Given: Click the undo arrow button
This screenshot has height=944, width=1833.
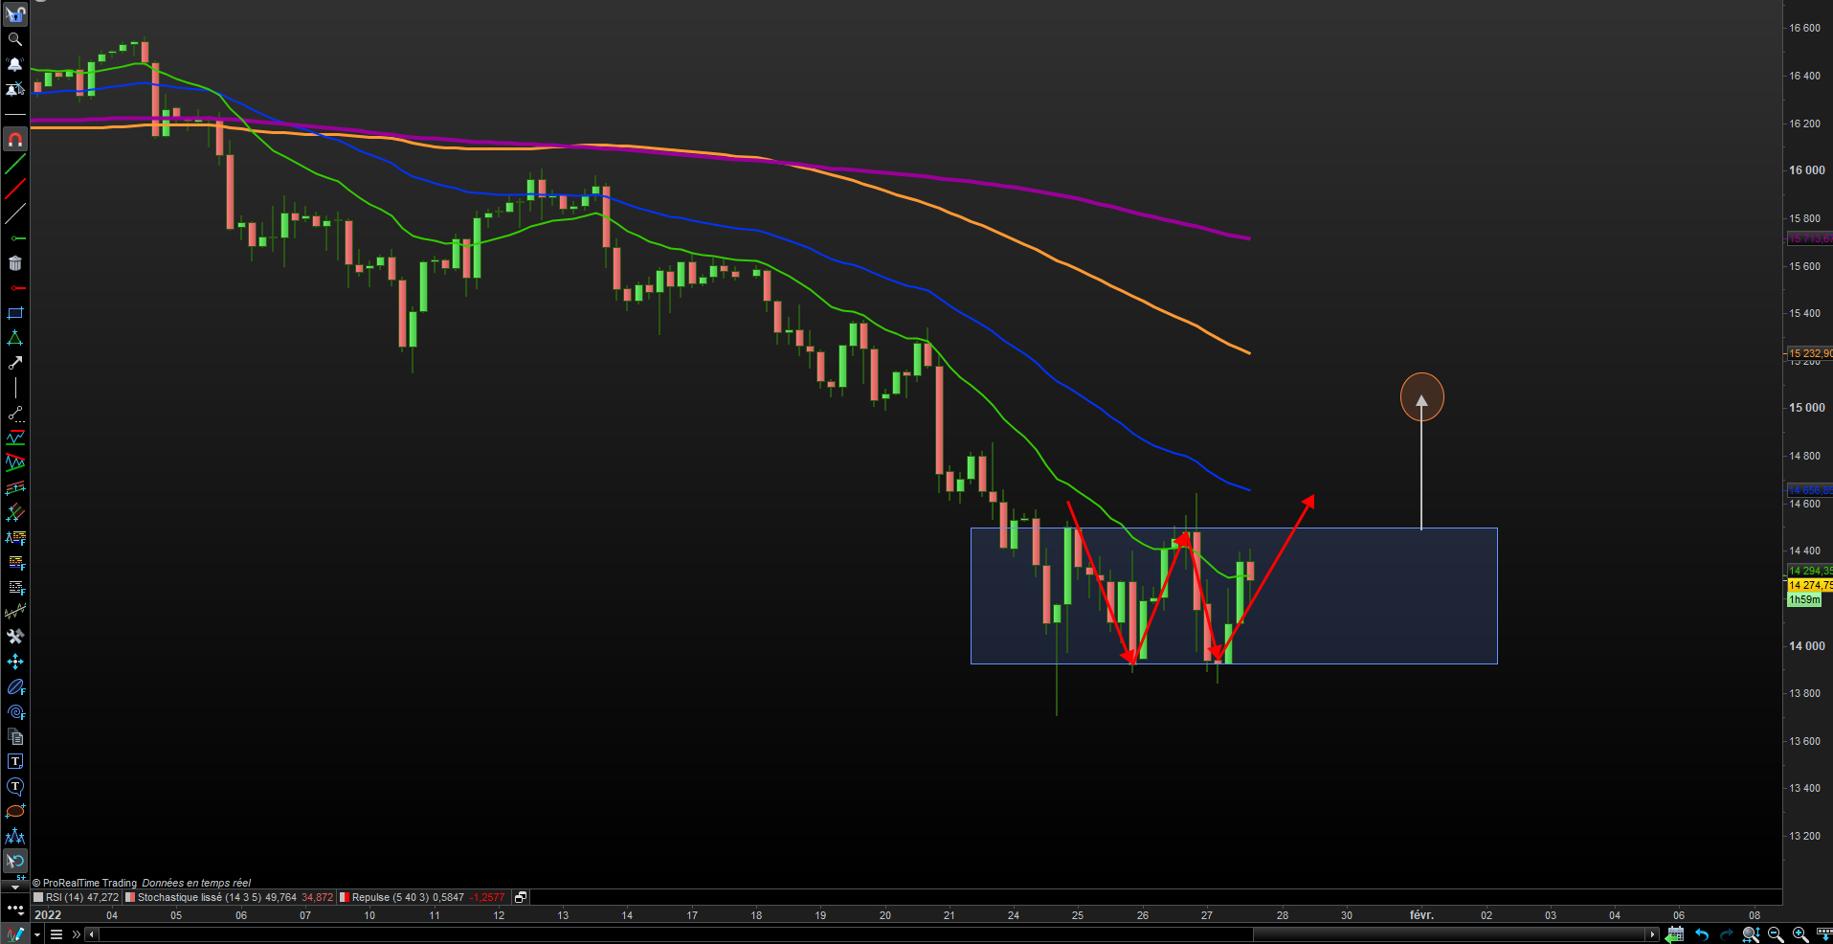Looking at the screenshot, I should [x=1701, y=934].
